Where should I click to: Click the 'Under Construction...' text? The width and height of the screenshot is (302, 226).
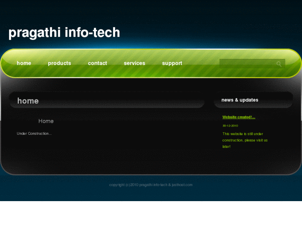tap(34, 134)
